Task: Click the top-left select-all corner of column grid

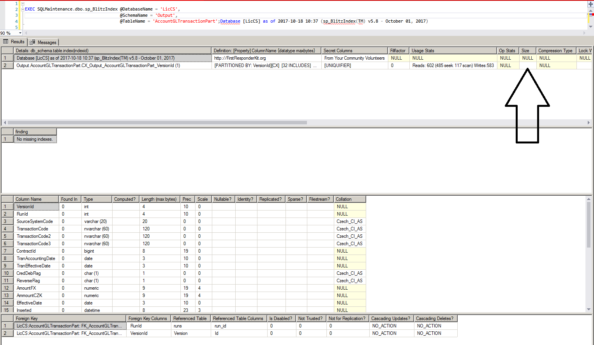Action: tap(6, 199)
